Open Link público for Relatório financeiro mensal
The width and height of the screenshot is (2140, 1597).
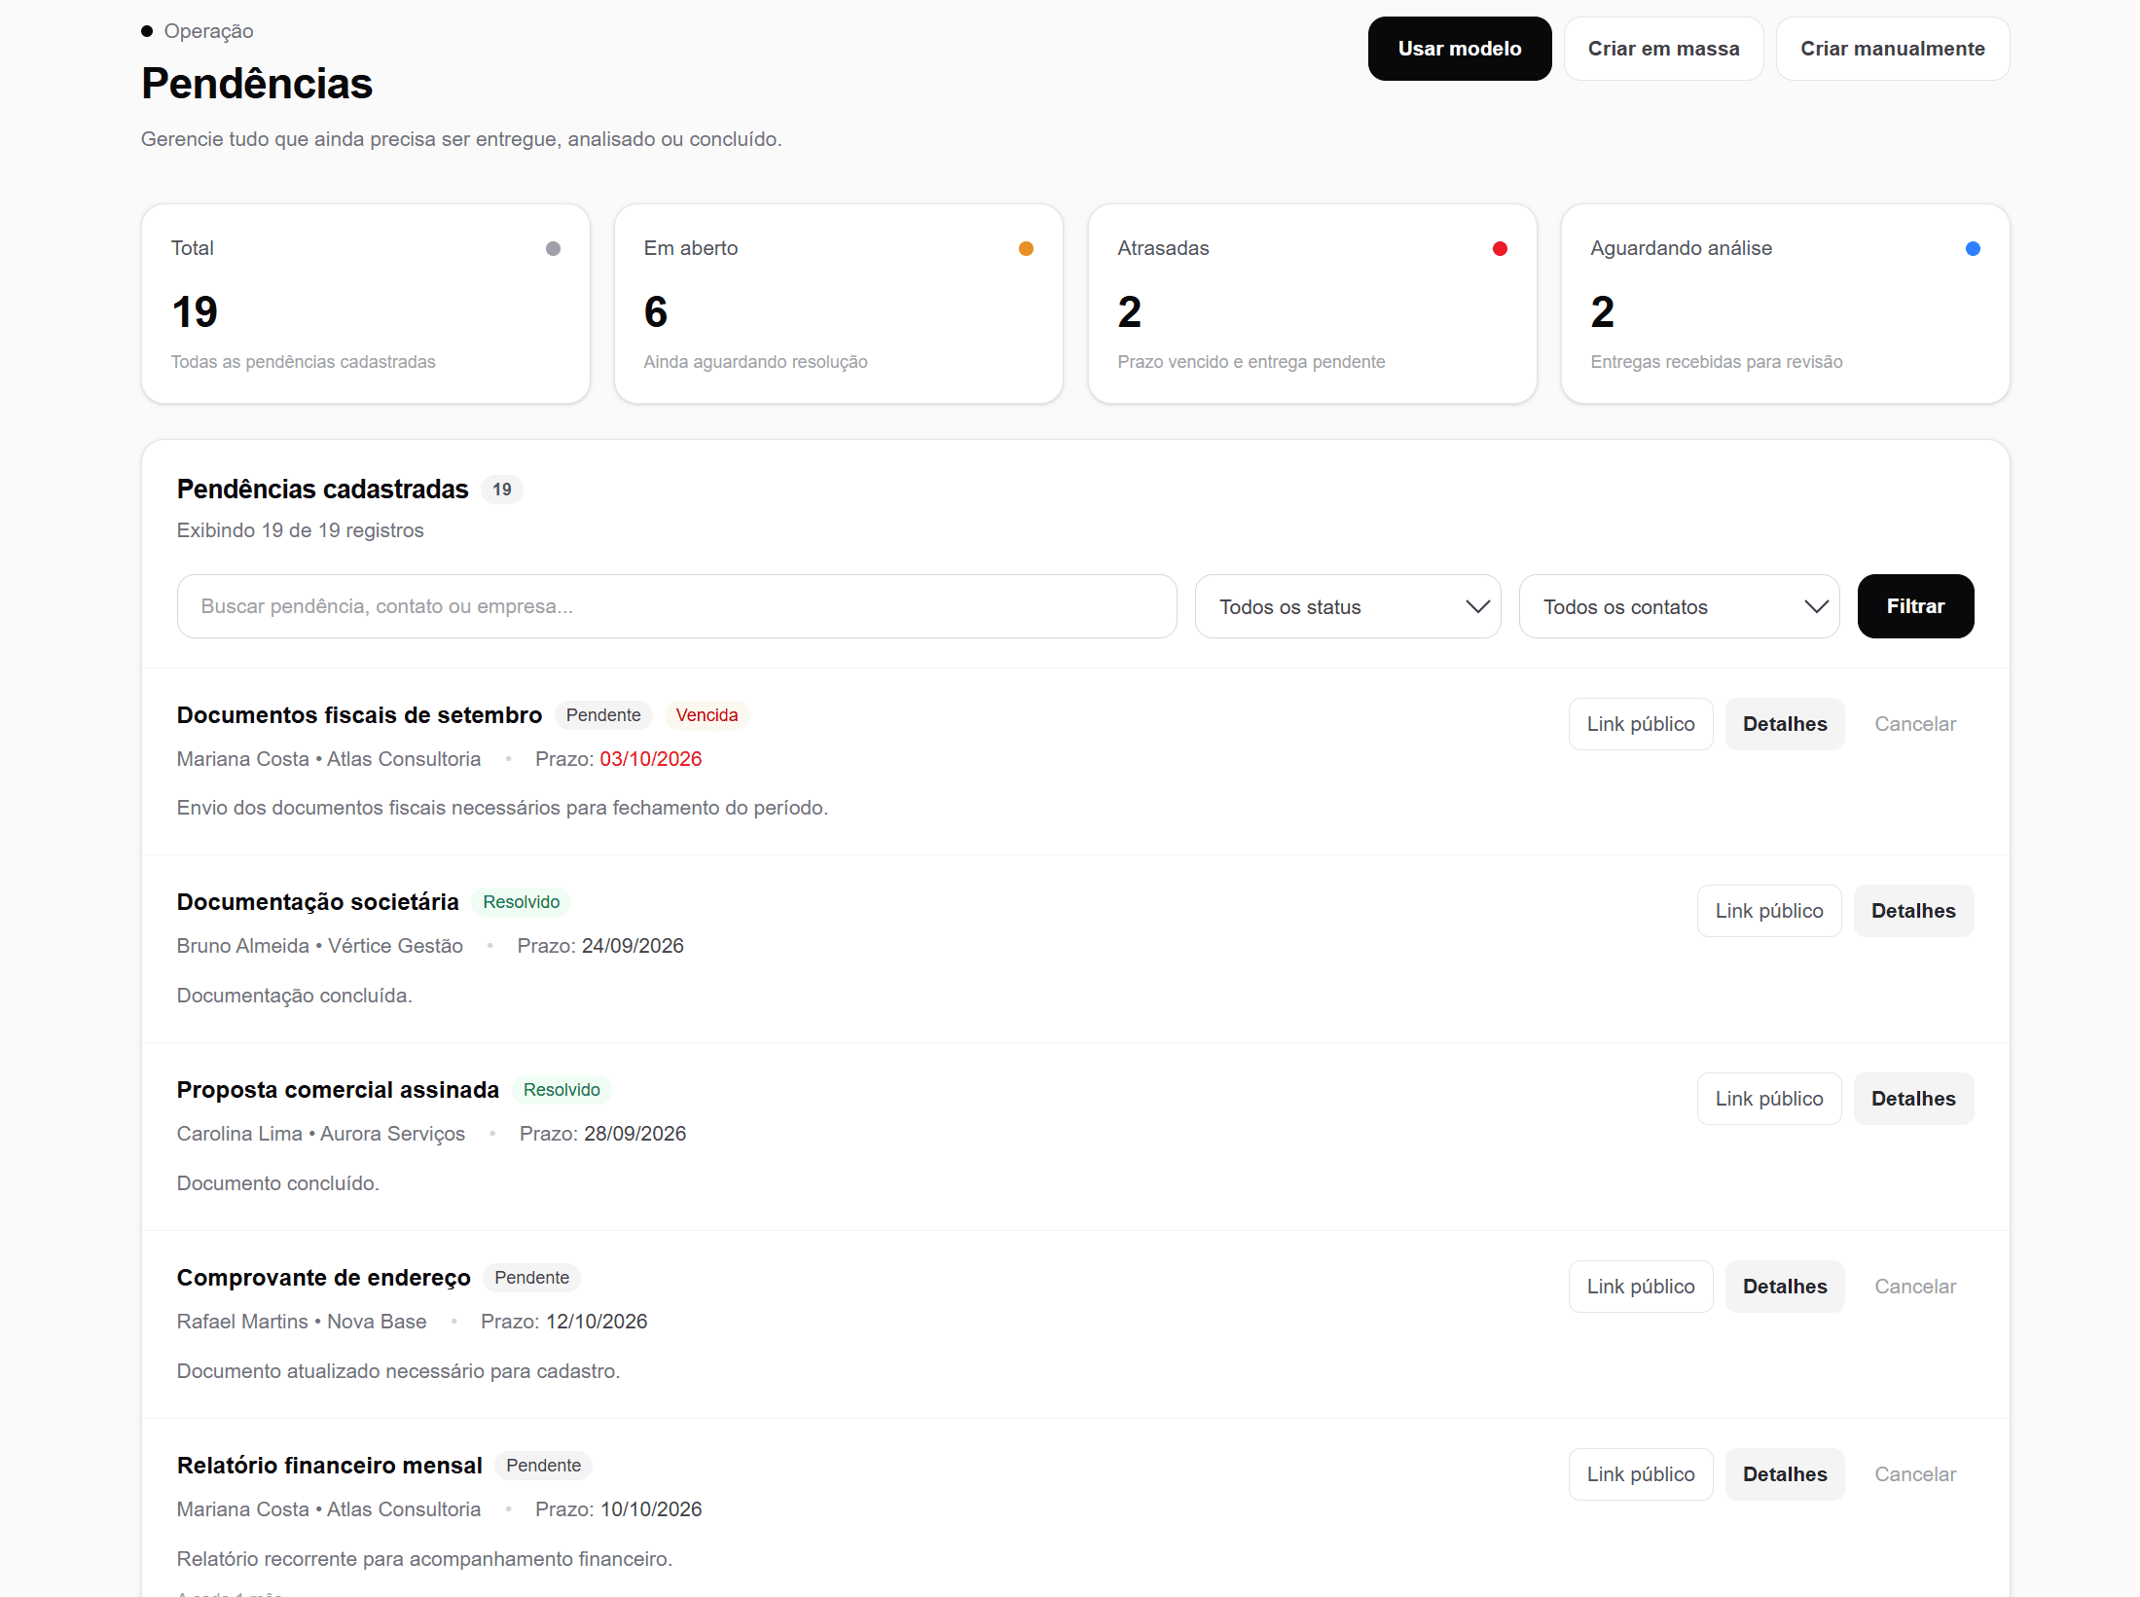pos(1641,1474)
